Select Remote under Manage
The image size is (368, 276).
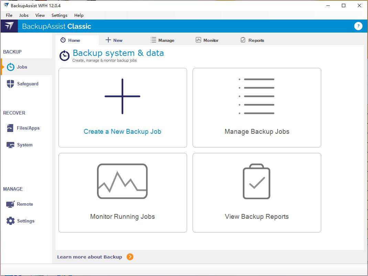[26, 204]
